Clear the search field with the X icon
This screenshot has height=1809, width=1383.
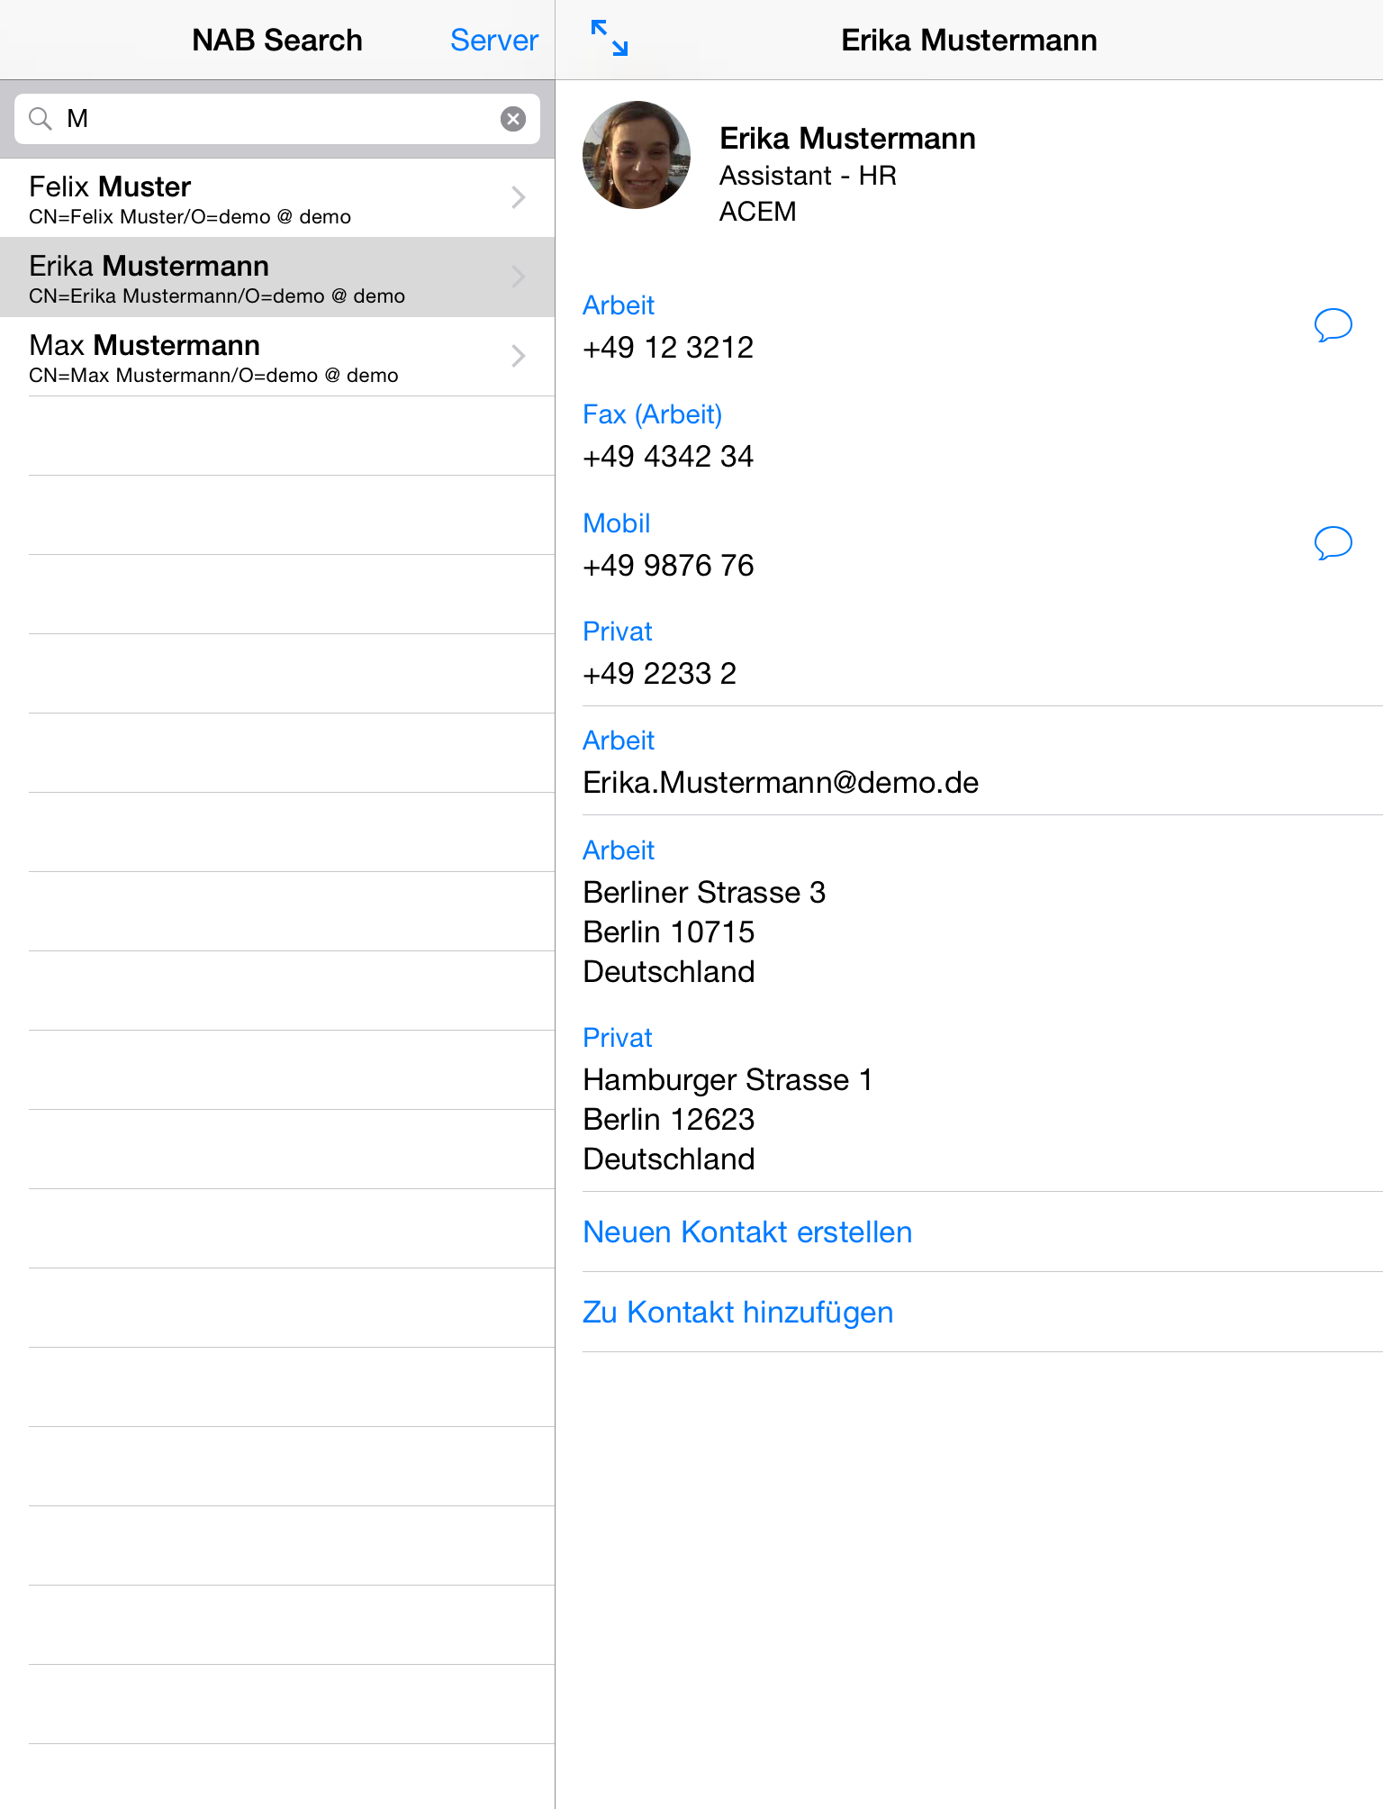[513, 119]
